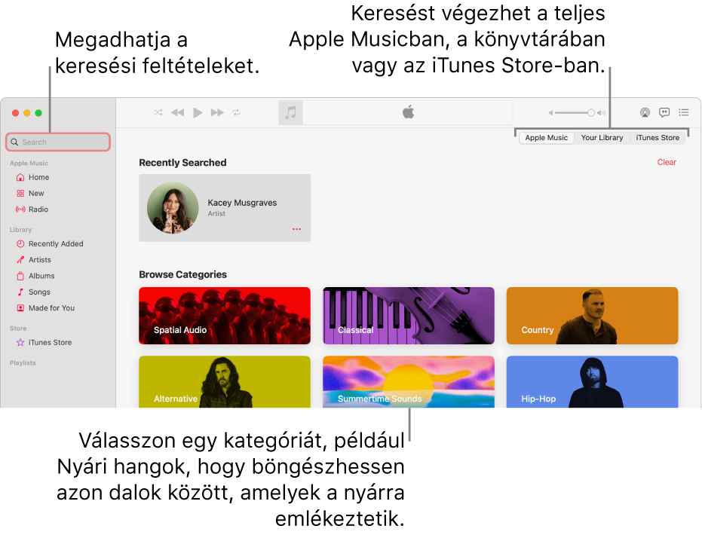
Task: Browse the Country category
Action: pos(593,316)
